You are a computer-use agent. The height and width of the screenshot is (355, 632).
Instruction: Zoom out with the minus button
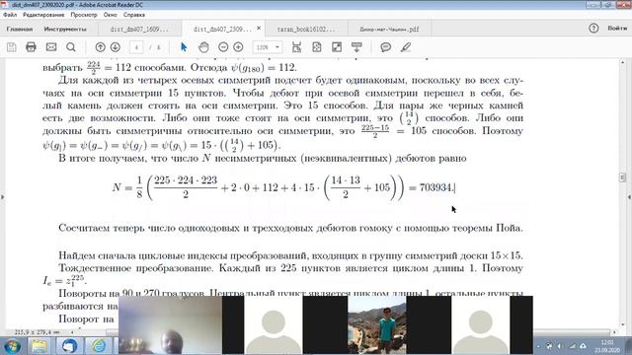pyautogui.click(x=223, y=47)
